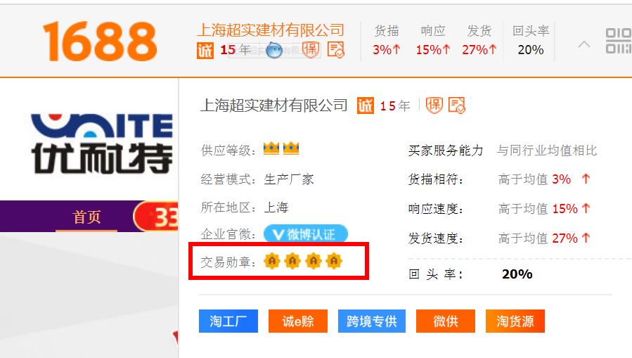The image size is (632, 358).
Task: Click the header certificate document icon
Action: click(x=336, y=50)
